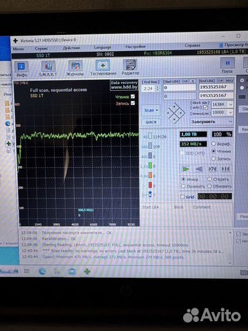Screen dimensions: 248x331
Task: Open the Language menu
Action: pyautogui.click(x=102, y=47)
